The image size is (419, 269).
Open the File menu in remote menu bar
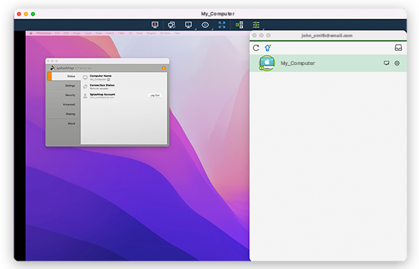[57, 33]
